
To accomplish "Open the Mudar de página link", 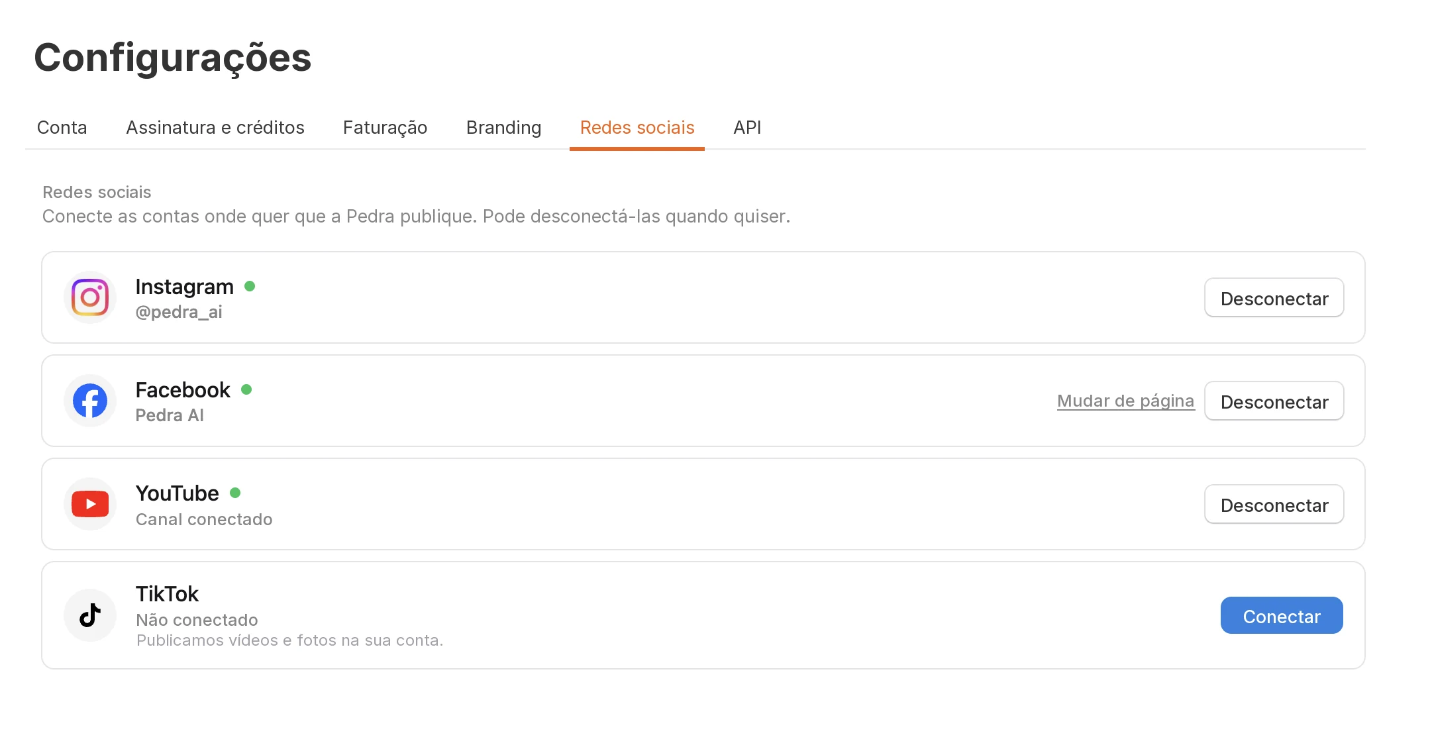I will coord(1126,401).
